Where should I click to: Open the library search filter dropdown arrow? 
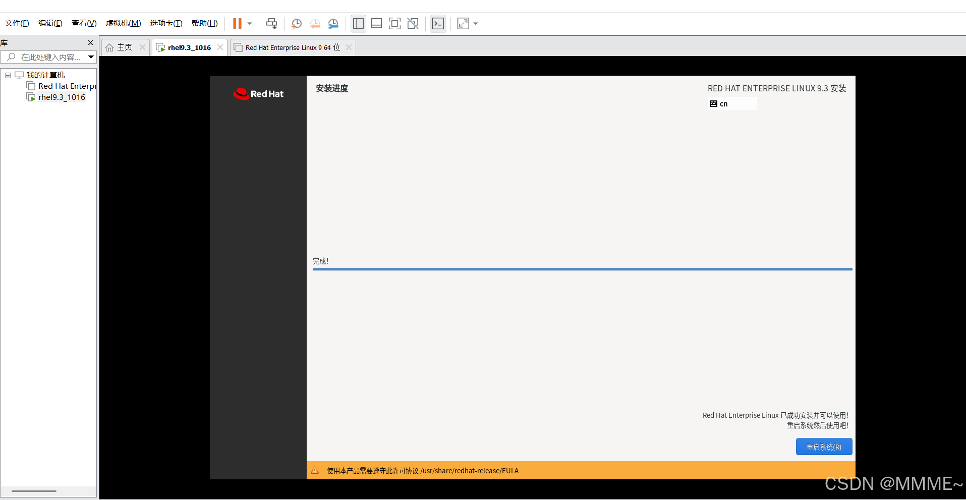click(91, 57)
